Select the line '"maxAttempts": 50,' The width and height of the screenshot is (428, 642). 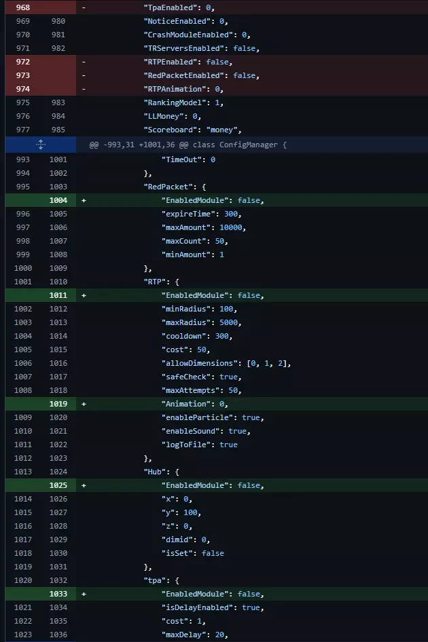pyautogui.click(x=201, y=390)
